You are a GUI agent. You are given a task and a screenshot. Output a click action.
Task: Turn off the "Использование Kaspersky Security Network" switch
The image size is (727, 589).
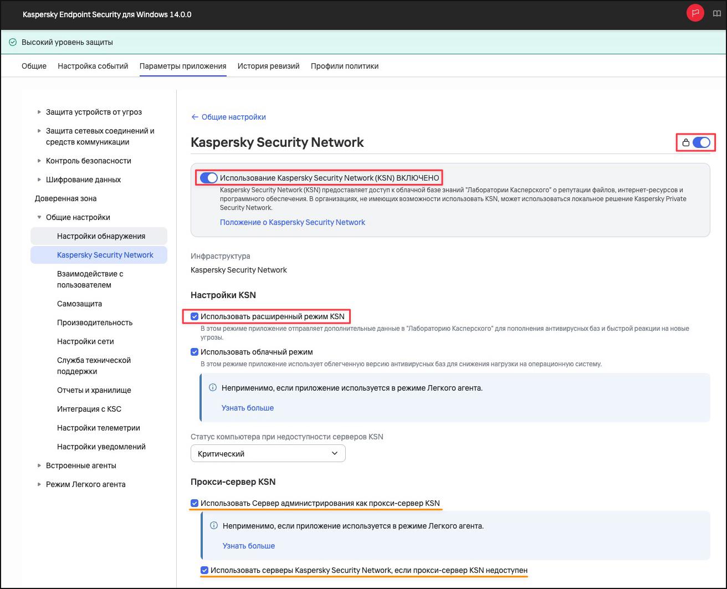tap(208, 178)
